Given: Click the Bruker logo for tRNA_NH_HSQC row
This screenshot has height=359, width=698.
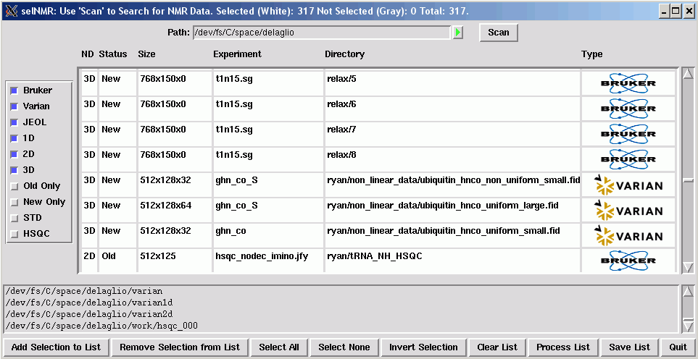Looking at the screenshot, I should (x=628, y=260).
